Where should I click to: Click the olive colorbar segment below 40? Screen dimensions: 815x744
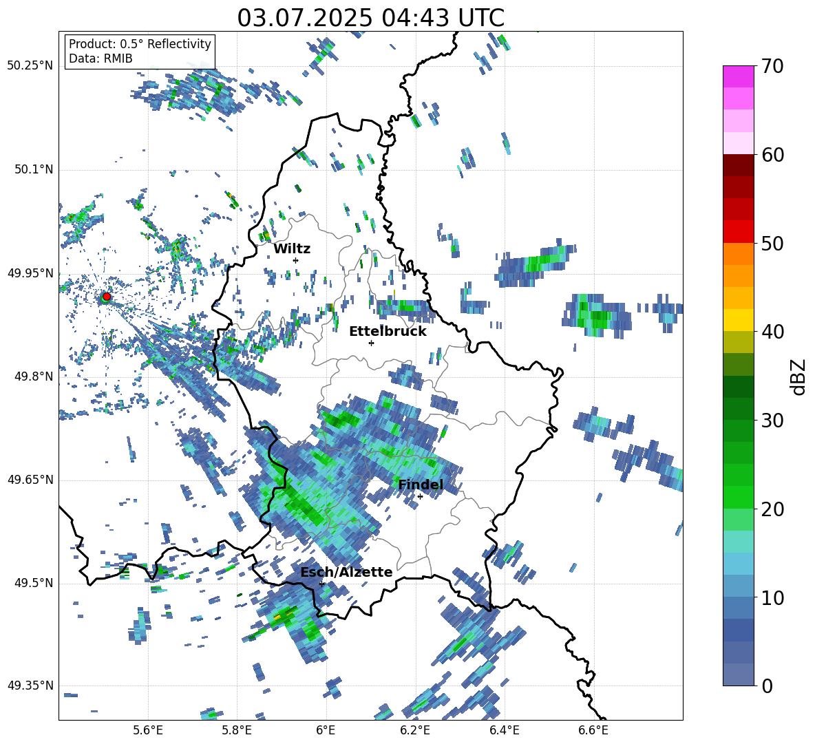point(738,342)
